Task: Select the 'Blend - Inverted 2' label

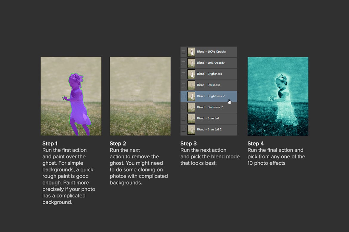Action: click(209, 129)
